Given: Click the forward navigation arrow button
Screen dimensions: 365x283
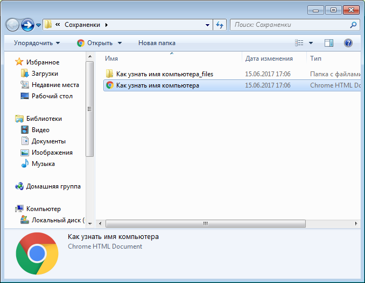Looking at the screenshot, I should [27, 25].
